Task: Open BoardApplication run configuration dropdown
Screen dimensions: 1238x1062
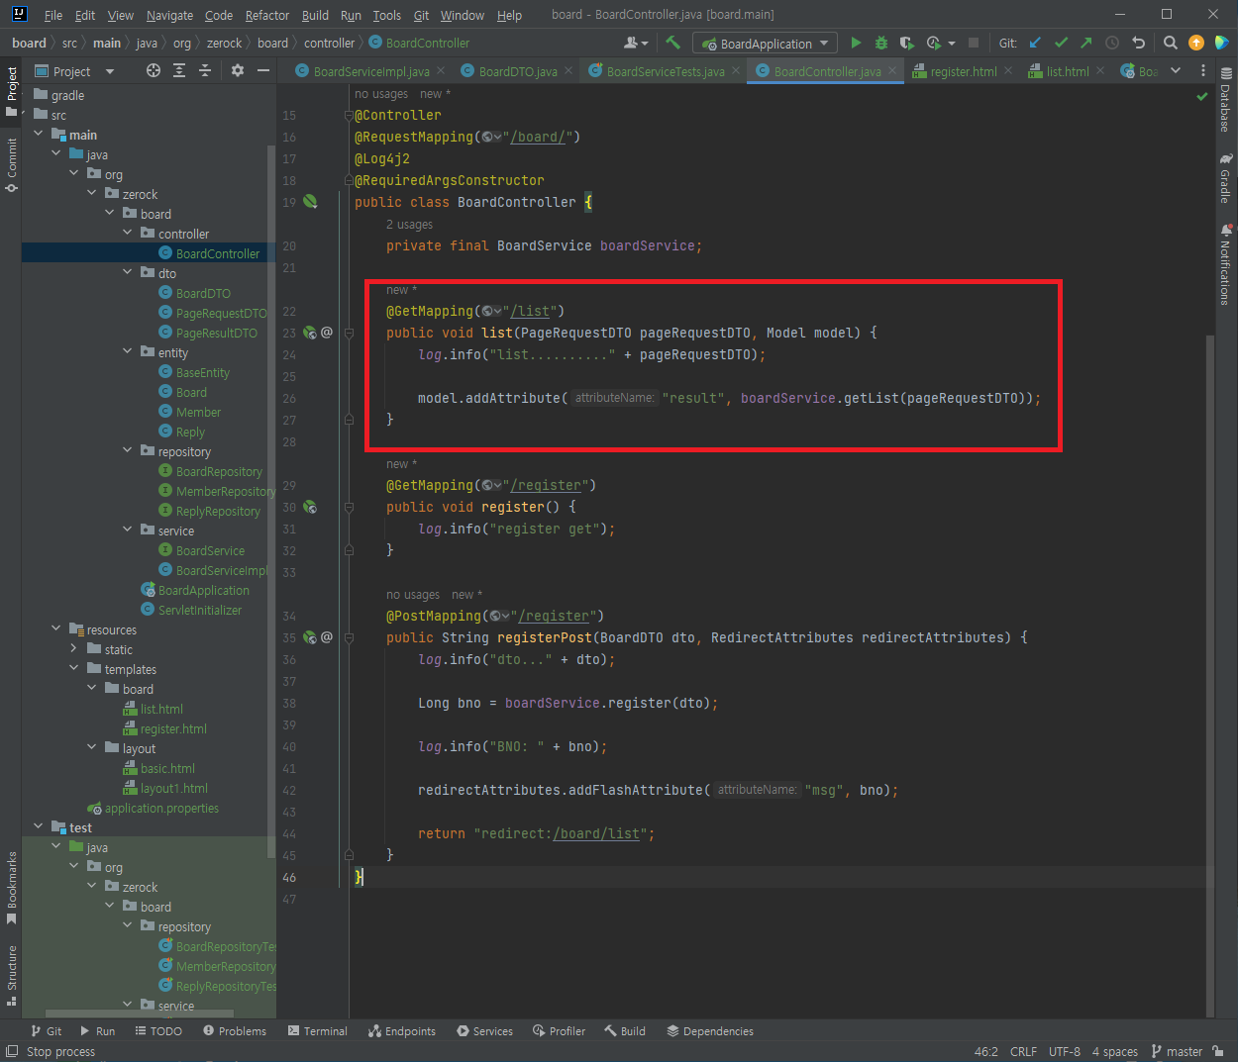Action: (765, 44)
